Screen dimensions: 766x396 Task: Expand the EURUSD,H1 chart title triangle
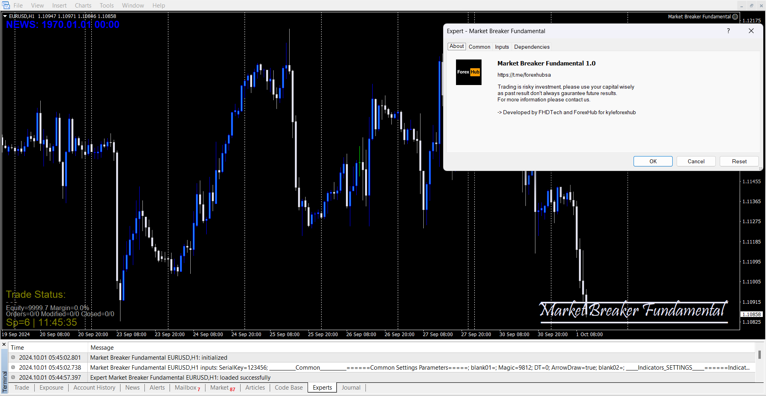click(5, 16)
